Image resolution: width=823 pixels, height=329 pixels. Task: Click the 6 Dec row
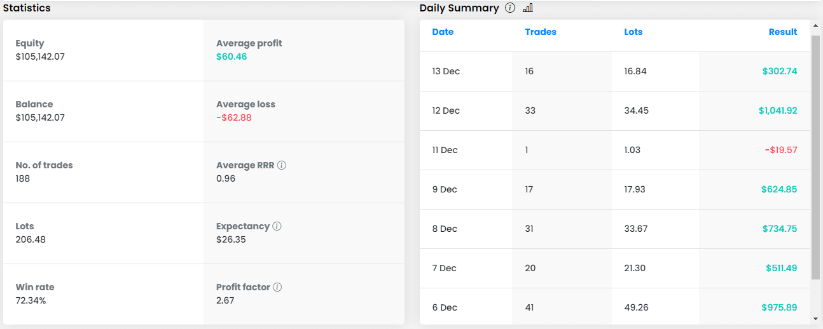pos(445,307)
